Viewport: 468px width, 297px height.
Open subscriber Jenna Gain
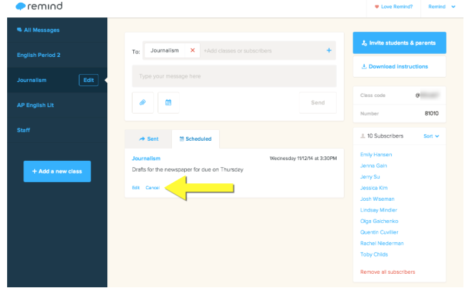point(374,165)
